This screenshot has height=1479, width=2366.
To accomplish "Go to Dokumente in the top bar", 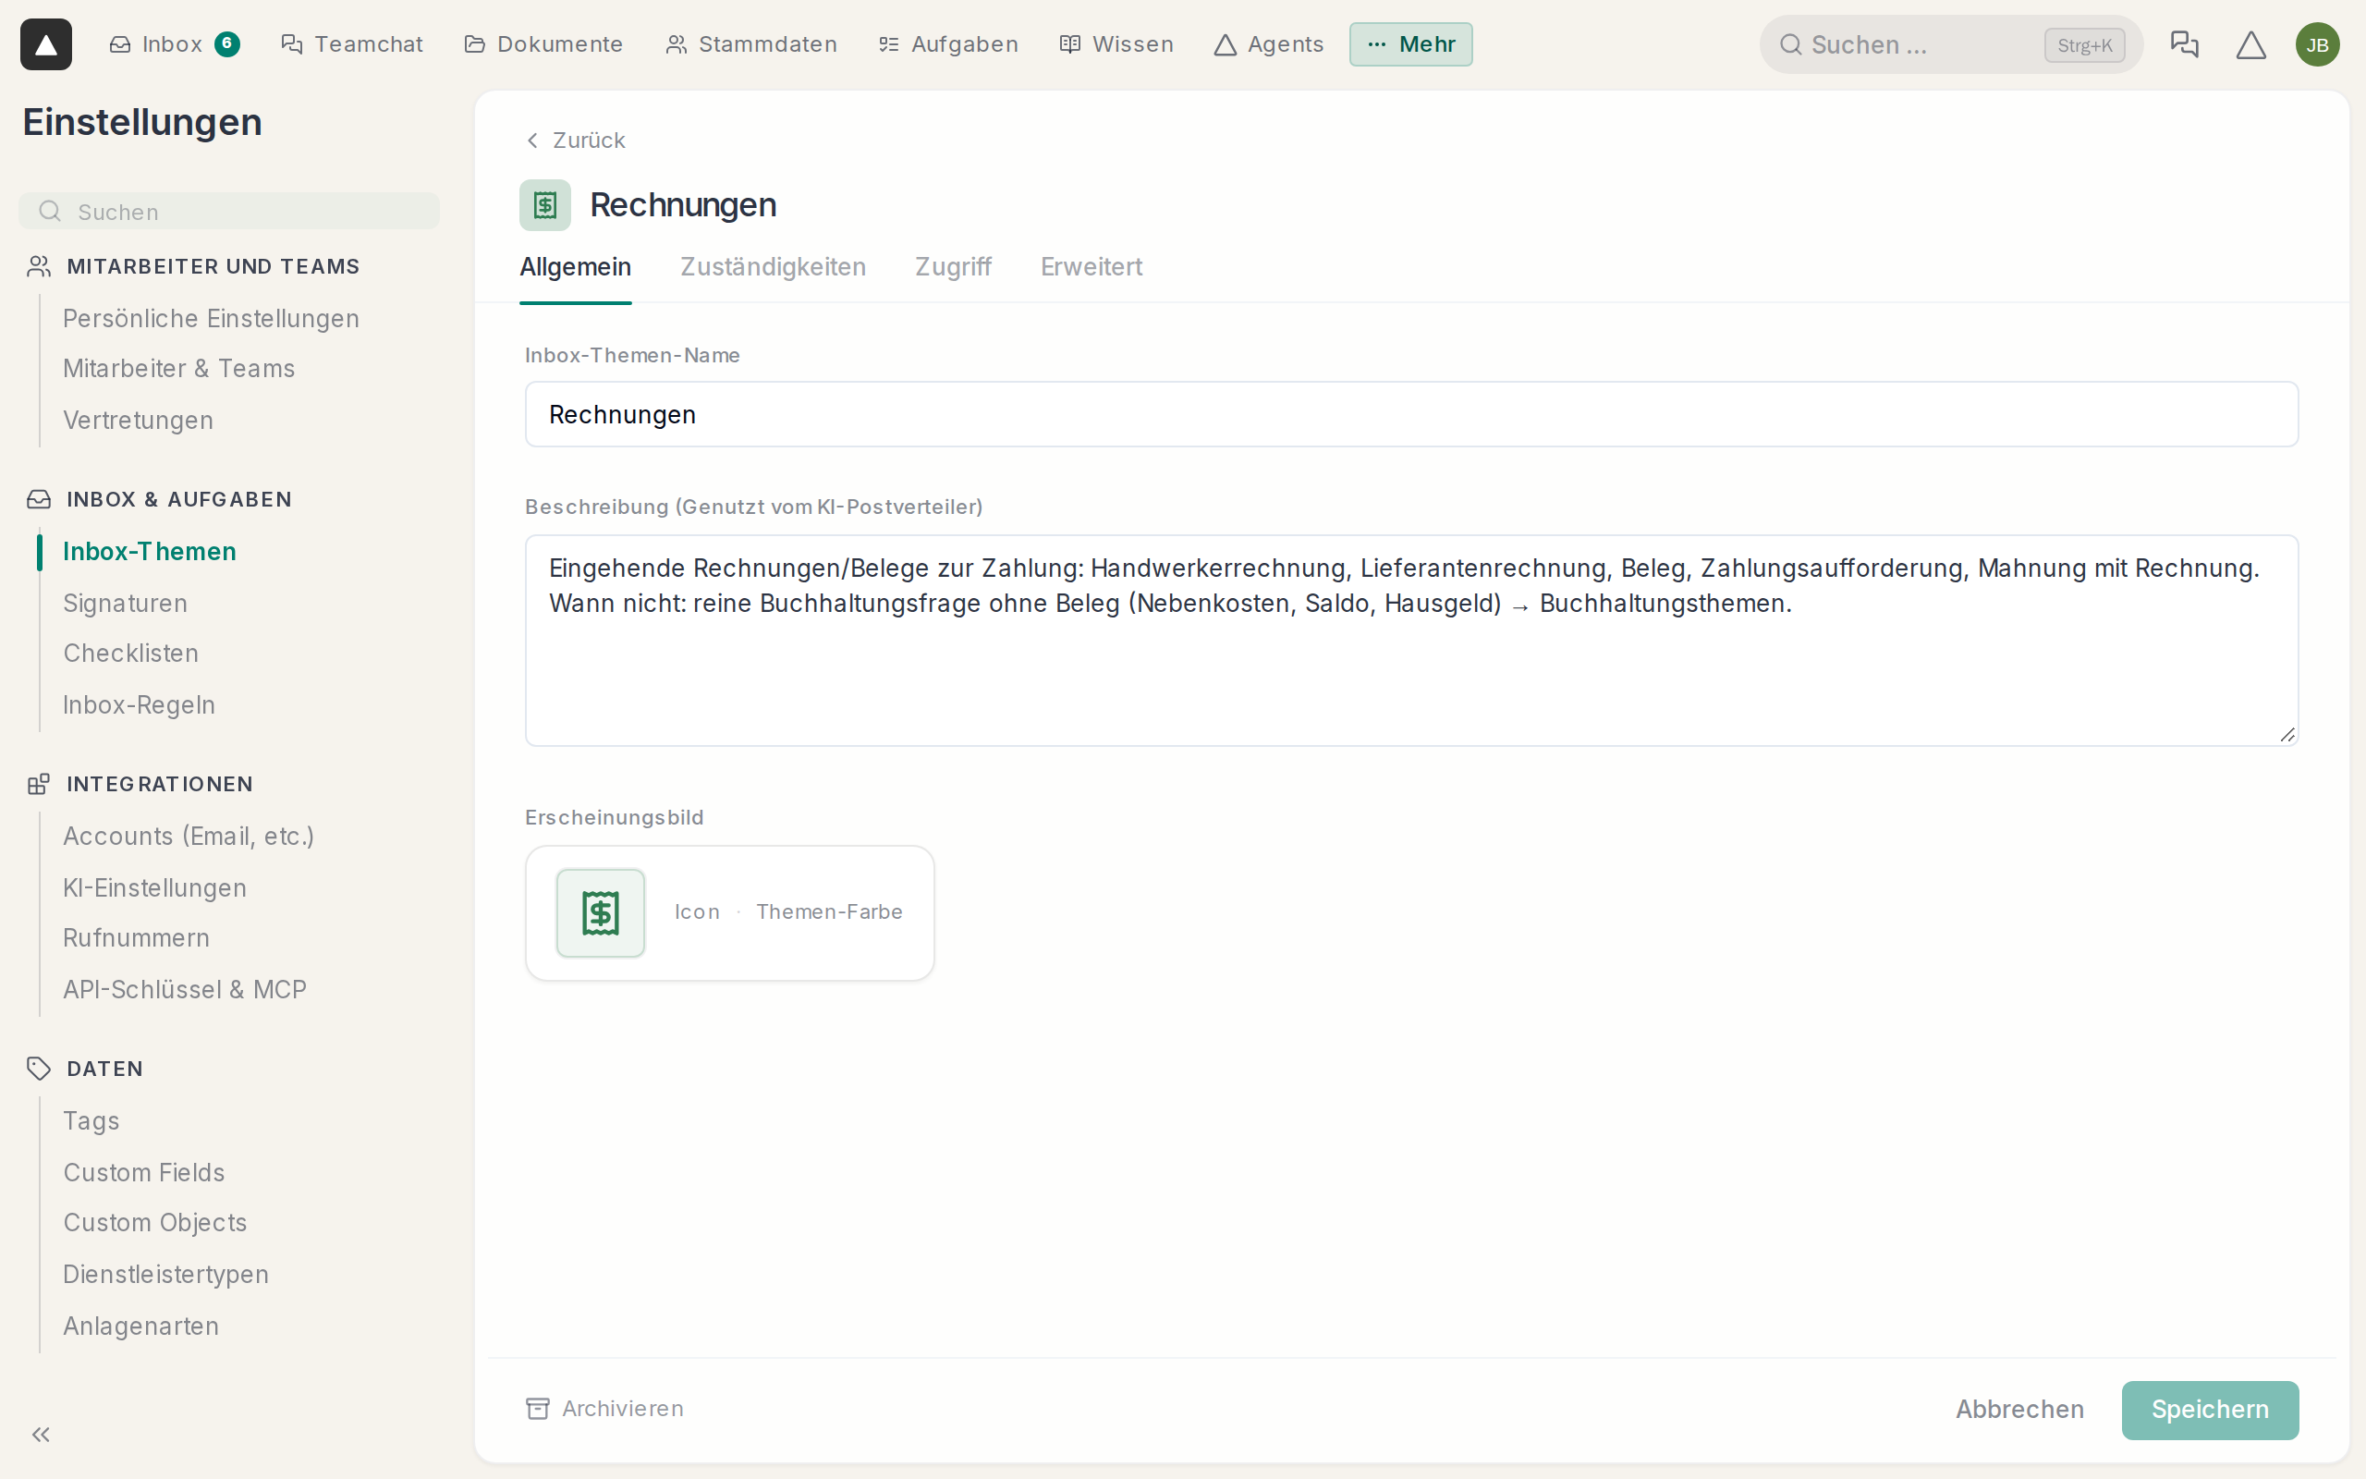I will click(x=543, y=44).
